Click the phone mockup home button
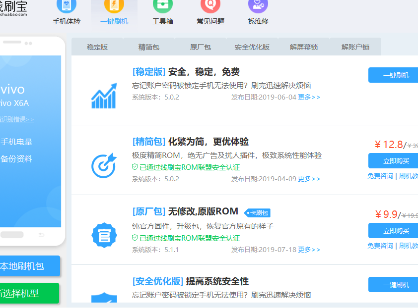Screen dimensions: 418x308 [12, 235]
